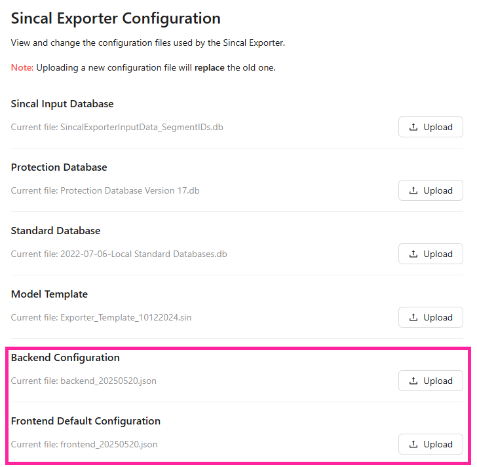Click the Model Template section heading
Screen dimensions: 477x467
coord(49,294)
